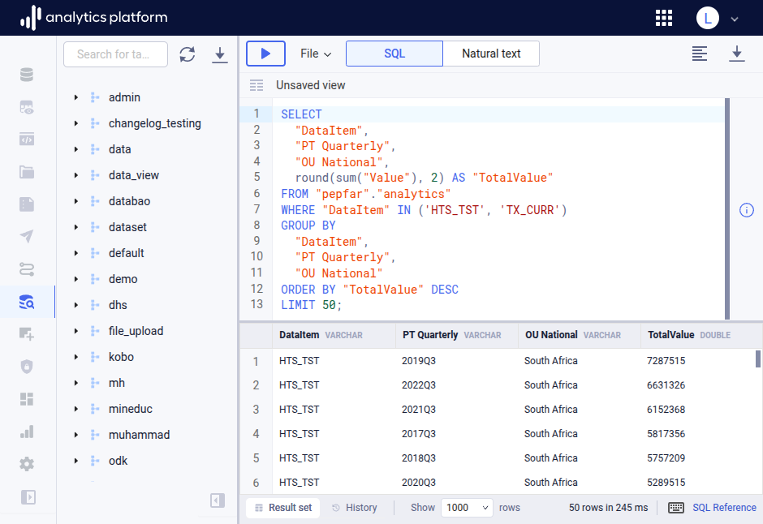The image size is (763, 524).
Task: Collapse the schema tree panel
Action: point(218,500)
